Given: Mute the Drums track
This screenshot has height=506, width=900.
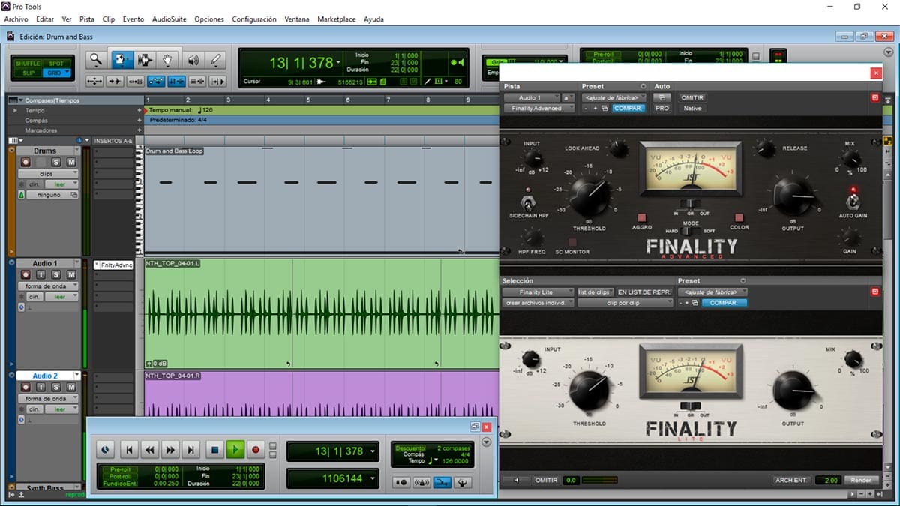Looking at the screenshot, I should (x=70, y=162).
